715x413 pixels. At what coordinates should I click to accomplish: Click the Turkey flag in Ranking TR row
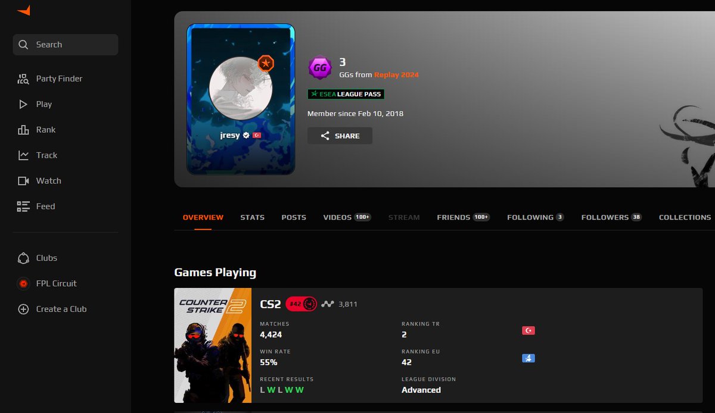click(x=528, y=330)
